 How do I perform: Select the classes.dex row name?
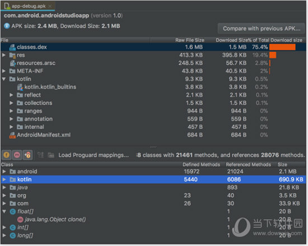tap(32, 47)
